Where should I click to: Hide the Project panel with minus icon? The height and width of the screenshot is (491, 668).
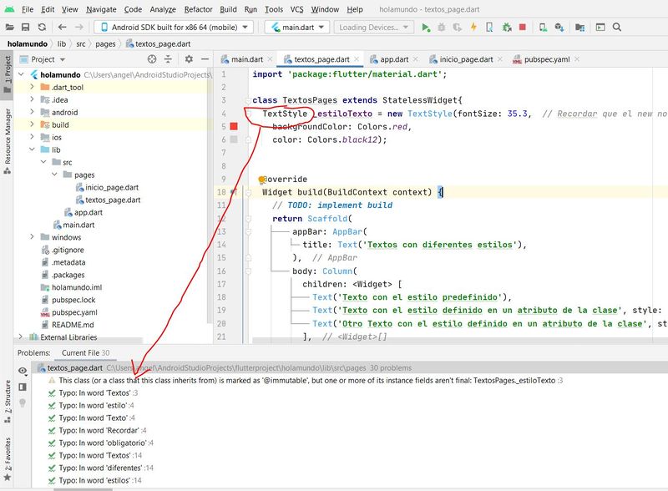pos(205,59)
